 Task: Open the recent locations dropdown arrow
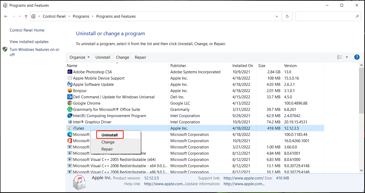pos(20,16)
